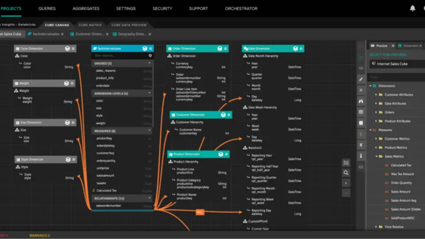Viewport: 425px width, 239px height.
Task: Click the cube icon on Order Dimension header
Action: tap(220, 49)
